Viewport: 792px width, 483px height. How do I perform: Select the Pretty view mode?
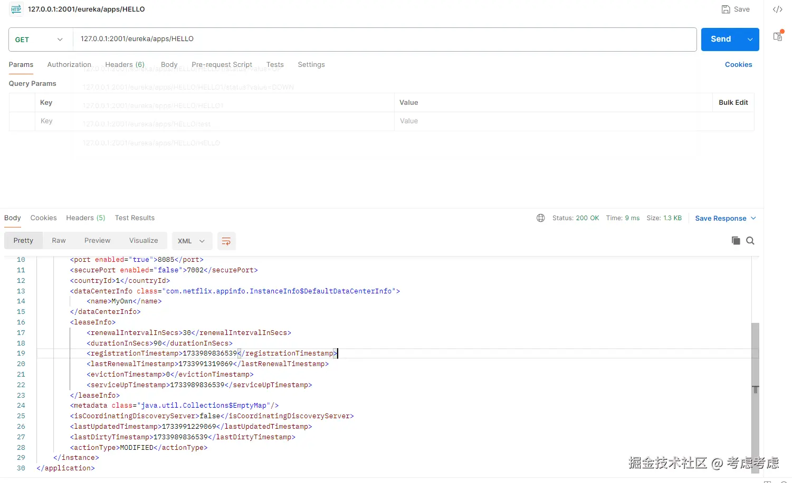[23, 241]
